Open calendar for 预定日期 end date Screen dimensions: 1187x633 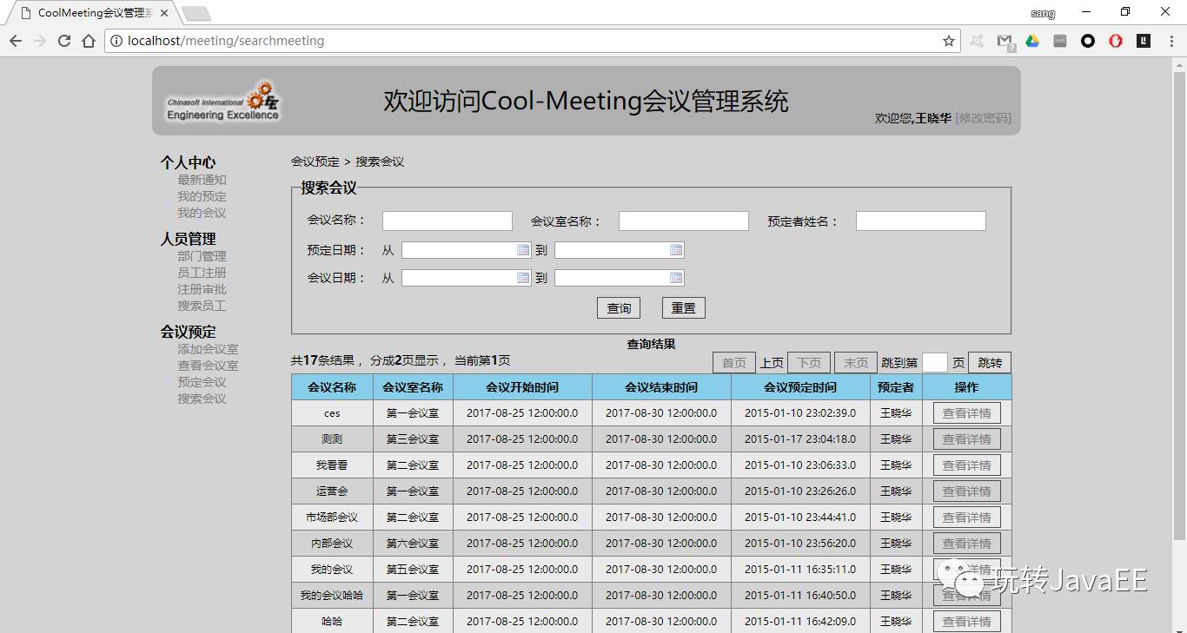tap(676, 250)
